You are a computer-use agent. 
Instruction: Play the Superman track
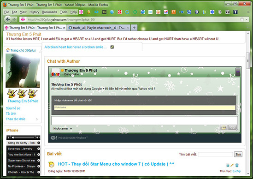[x=39, y=161]
